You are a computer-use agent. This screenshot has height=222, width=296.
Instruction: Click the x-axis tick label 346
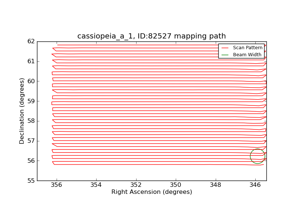coord(255,185)
